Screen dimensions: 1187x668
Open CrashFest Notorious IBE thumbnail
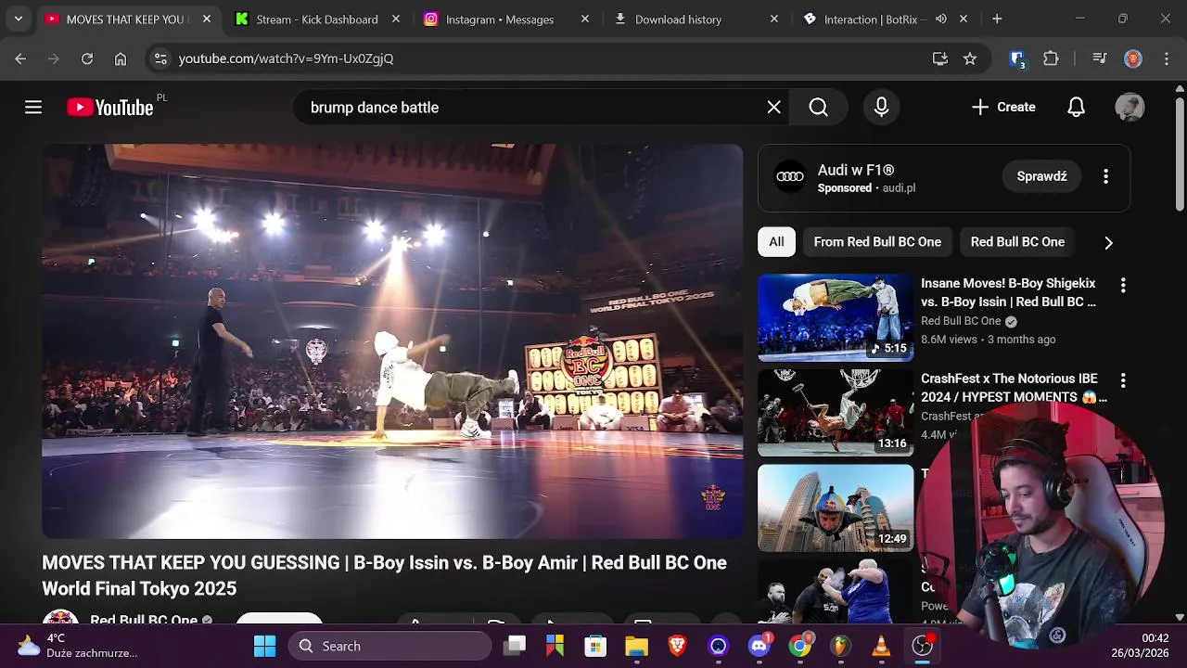point(836,413)
